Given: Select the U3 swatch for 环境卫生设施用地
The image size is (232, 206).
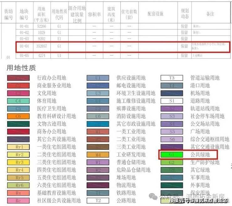Looking at the screenshot, I should coord(98,93).
